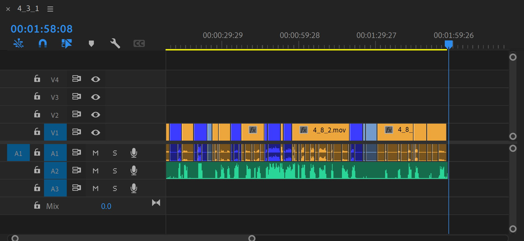Enable voice-over record on A2
This screenshot has height=241, width=524.
point(134,171)
